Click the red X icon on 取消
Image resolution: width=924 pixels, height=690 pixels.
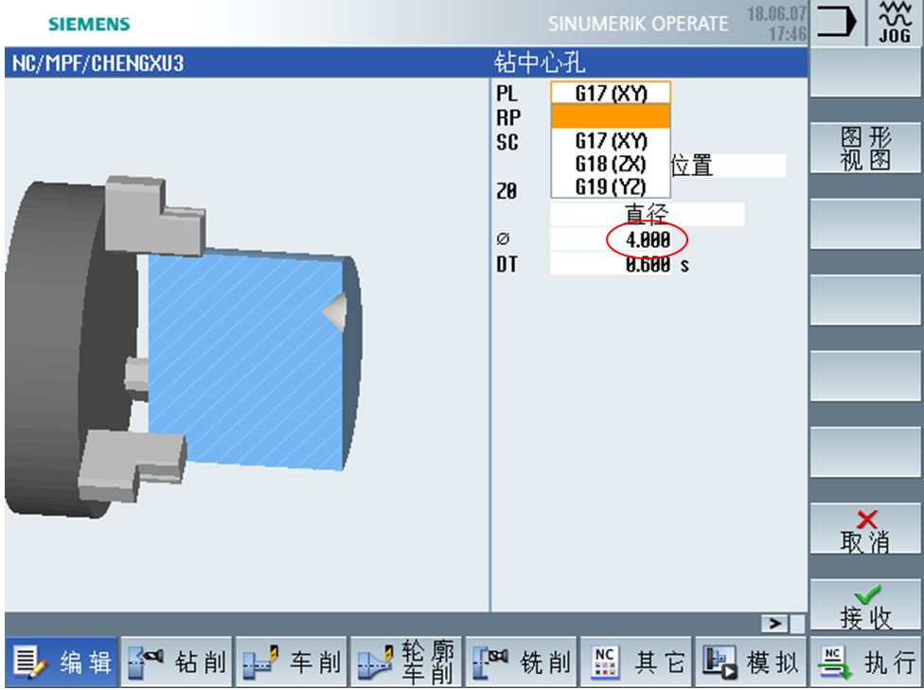[x=867, y=519]
